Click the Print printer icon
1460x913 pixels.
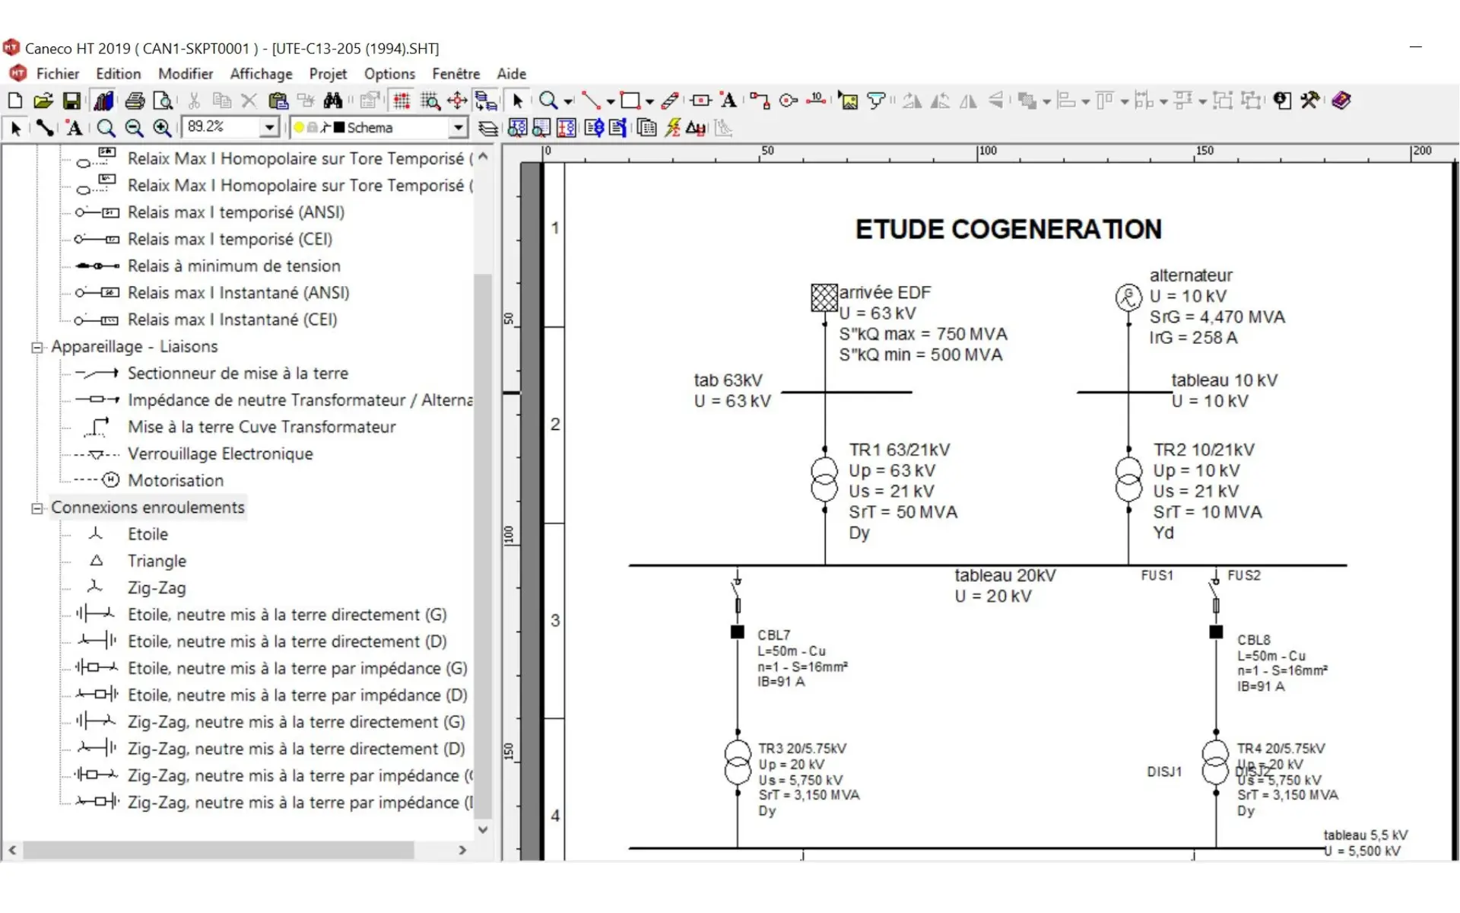click(135, 101)
